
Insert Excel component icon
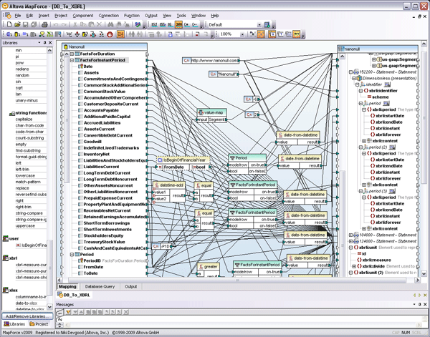click(49, 34)
